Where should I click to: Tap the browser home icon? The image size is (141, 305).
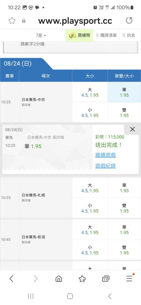59,279
